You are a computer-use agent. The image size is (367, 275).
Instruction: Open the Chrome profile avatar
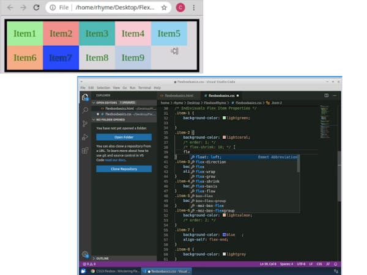coord(180,8)
